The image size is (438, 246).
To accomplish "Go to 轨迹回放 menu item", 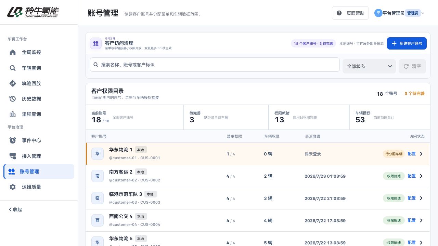I will [x=39, y=83].
